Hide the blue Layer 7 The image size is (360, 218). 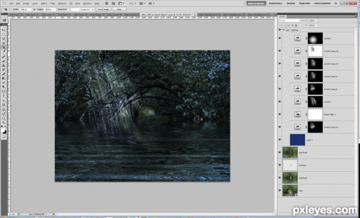(x=280, y=140)
